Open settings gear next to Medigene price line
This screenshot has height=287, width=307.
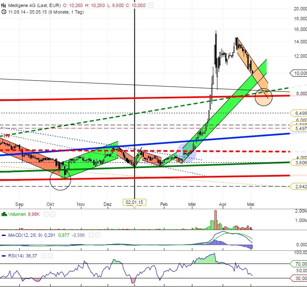tap(151, 5)
